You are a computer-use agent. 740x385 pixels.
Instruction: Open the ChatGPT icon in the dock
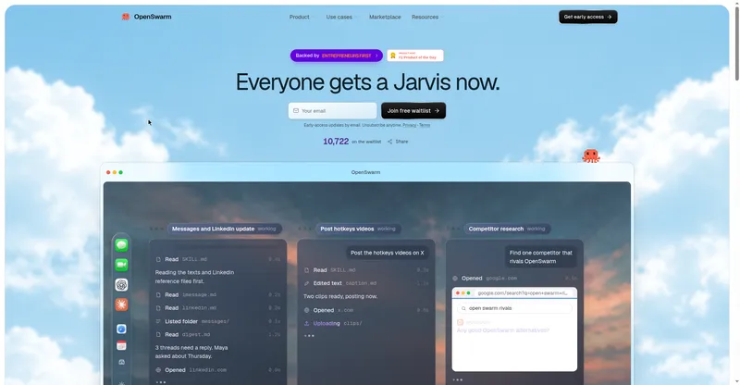pos(122,285)
